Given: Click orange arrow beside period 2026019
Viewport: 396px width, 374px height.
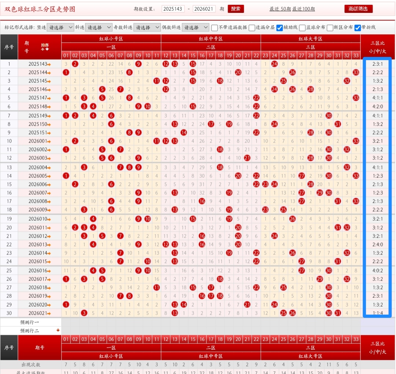Looking at the screenshot, I should pyautogui.click(x=49, y=297).
